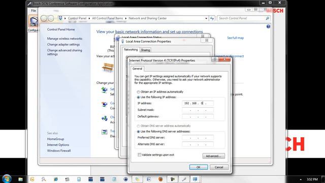Go forward in Control Panel navigation

(x=51, y=18)
